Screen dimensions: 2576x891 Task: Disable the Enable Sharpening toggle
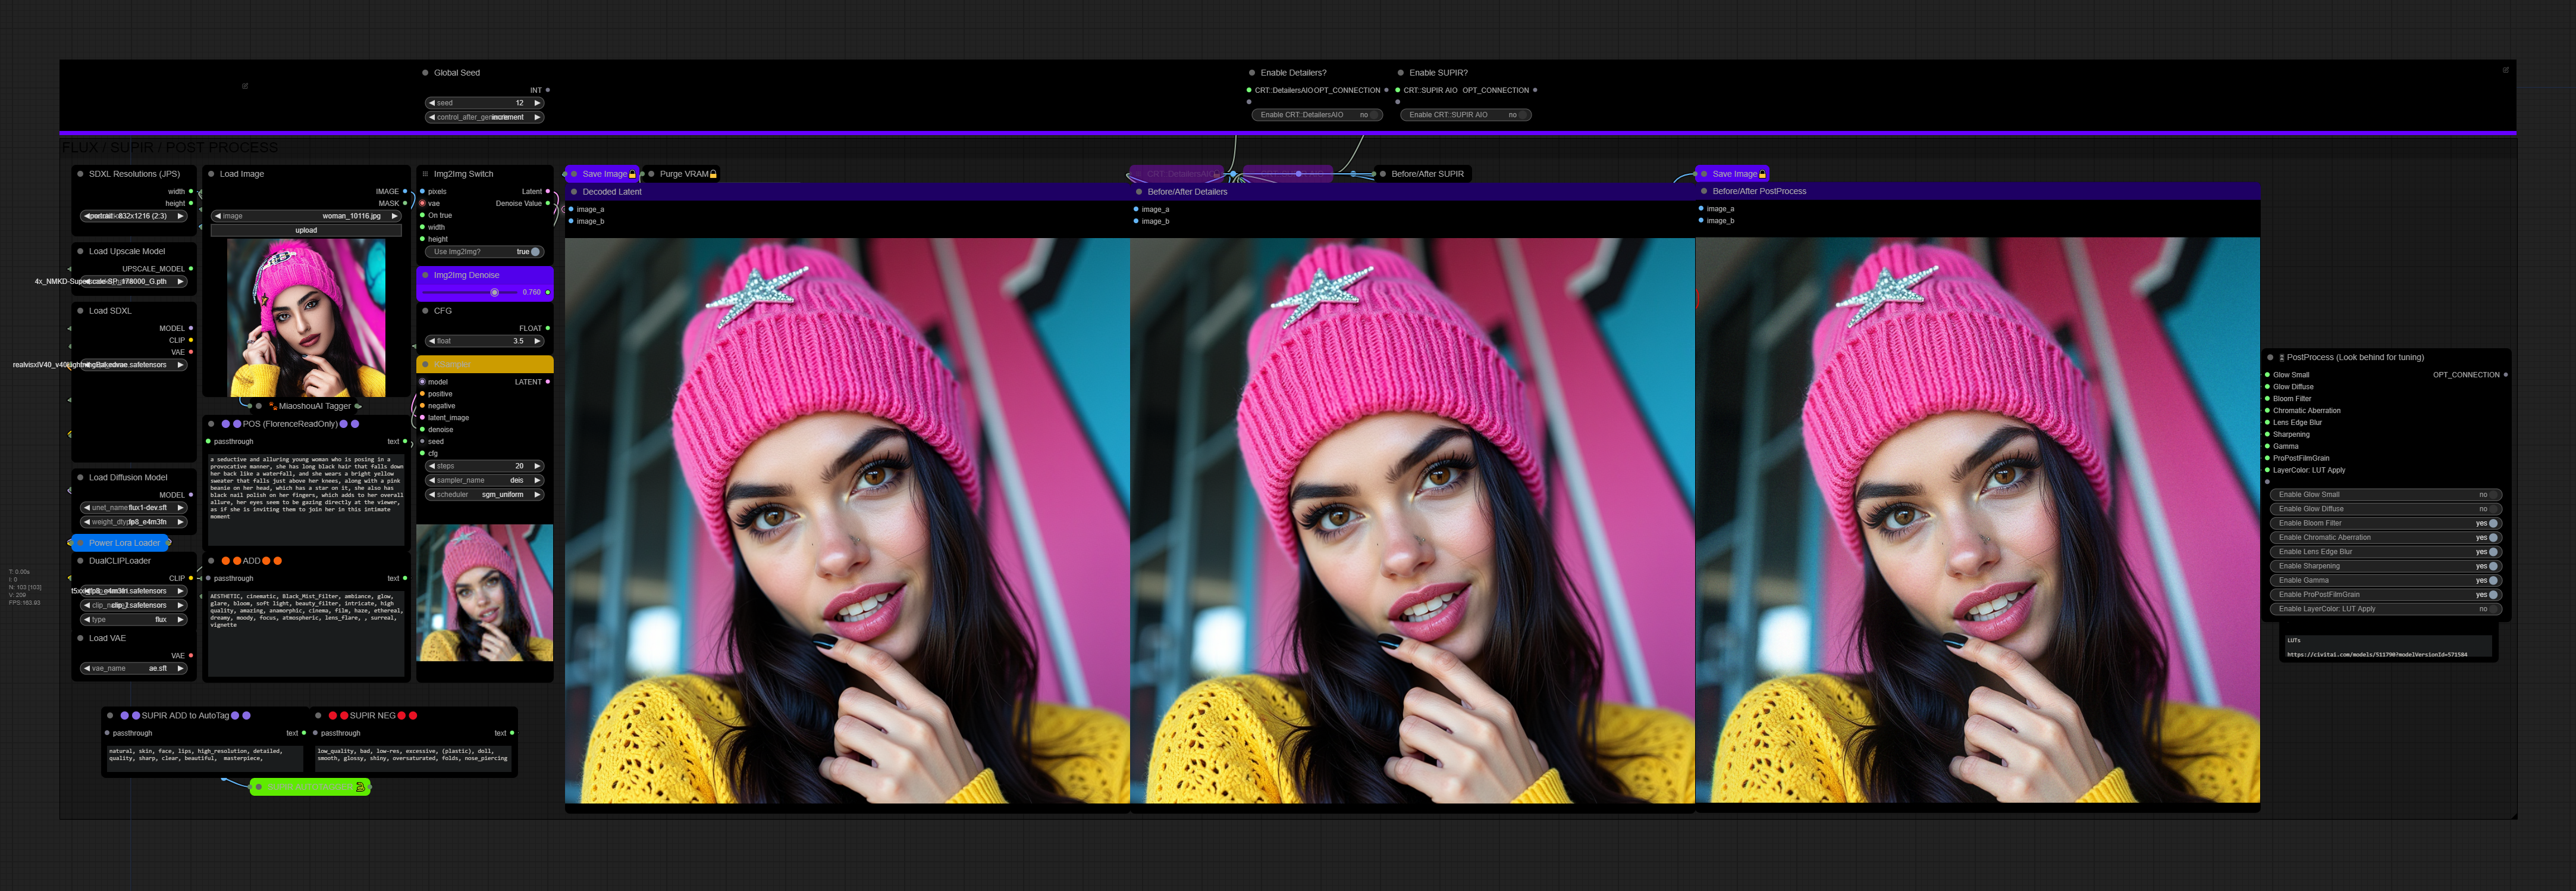pyautogui.click(x=2386, y=565)
